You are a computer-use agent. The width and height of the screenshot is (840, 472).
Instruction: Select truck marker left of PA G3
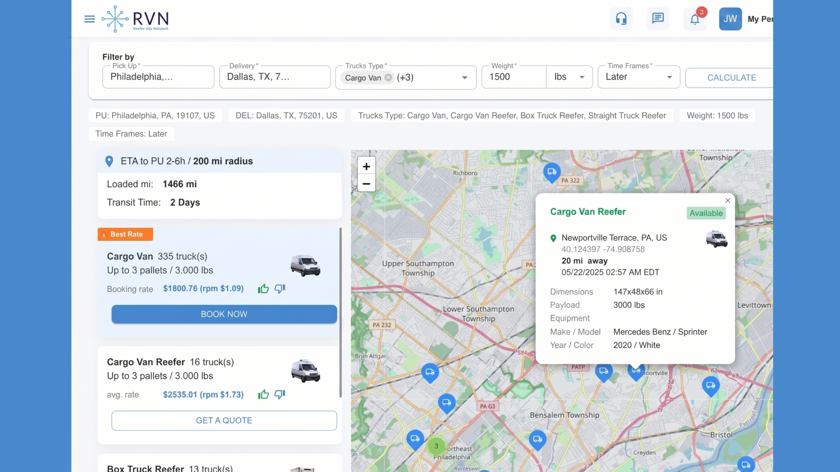[x=447, y=403]
